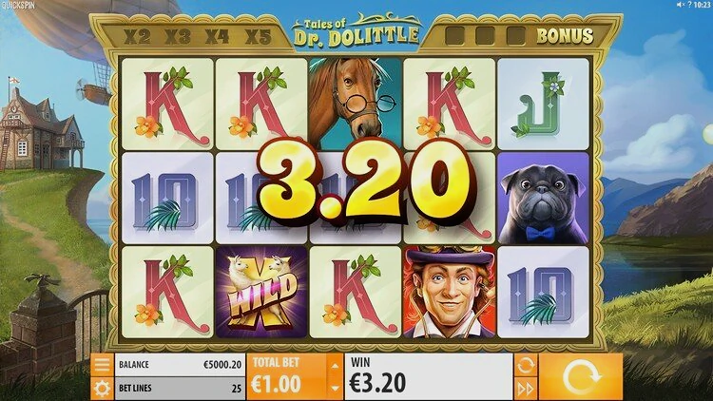This screenshot has width=713, height=401.
Task: Increase total bet with the up arrow
Action: 335,366
